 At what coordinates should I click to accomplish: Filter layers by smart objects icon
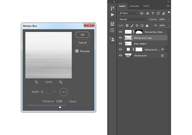coord(164,13)
